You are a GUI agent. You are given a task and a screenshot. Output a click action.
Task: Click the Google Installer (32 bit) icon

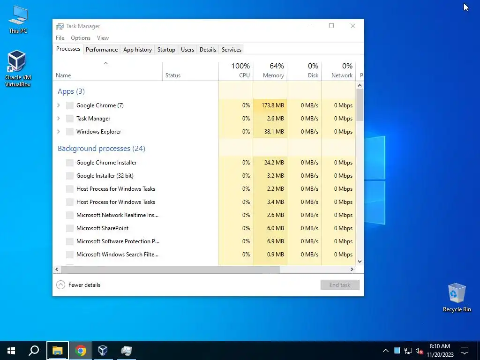[70, 176]
